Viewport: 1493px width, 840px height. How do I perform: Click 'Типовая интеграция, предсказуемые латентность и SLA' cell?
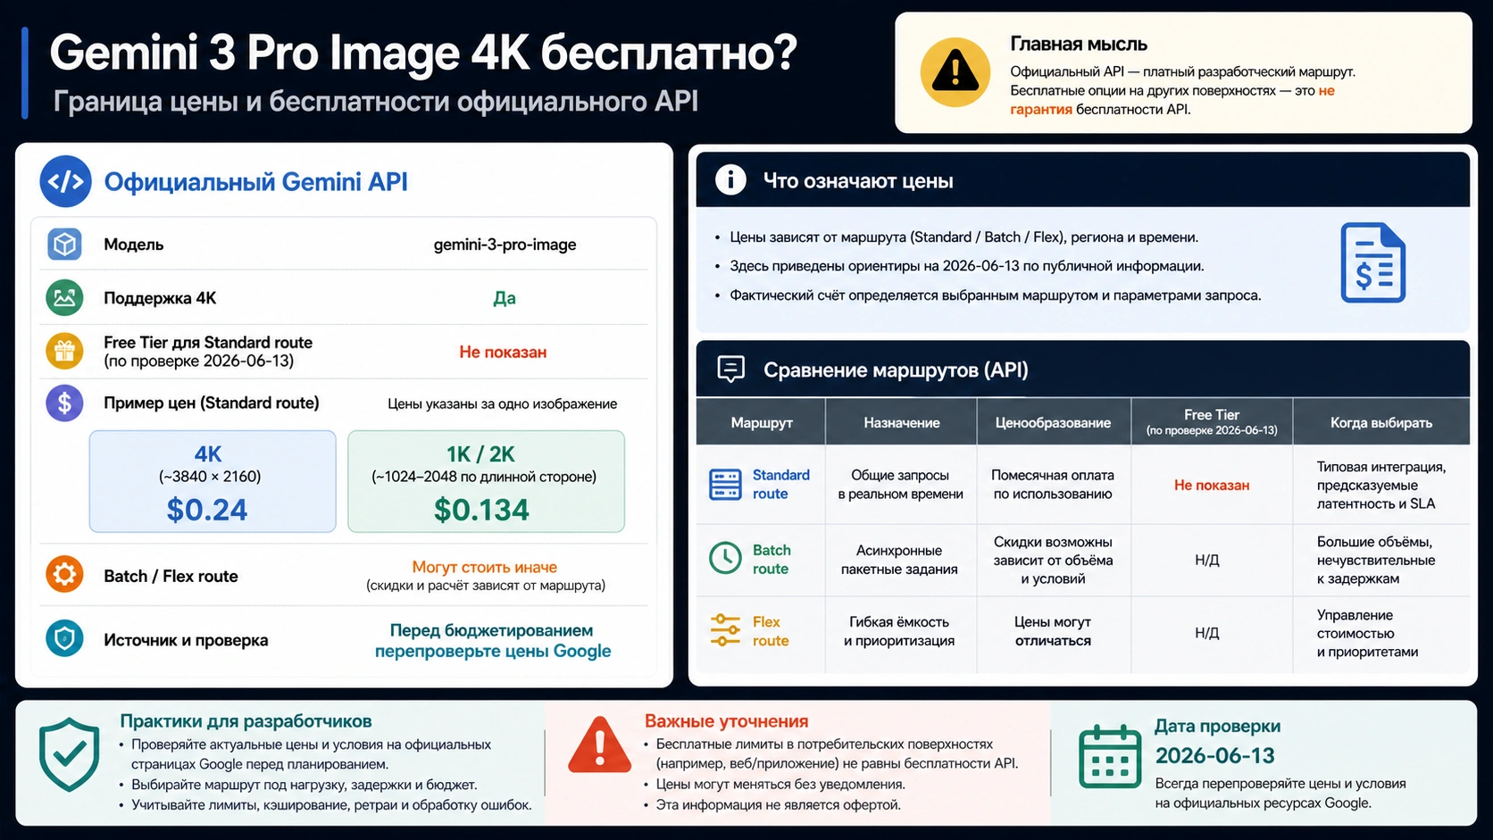[x=1381, y=485]
